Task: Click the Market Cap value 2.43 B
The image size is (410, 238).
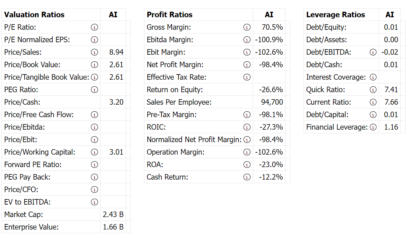Action: 113,214
